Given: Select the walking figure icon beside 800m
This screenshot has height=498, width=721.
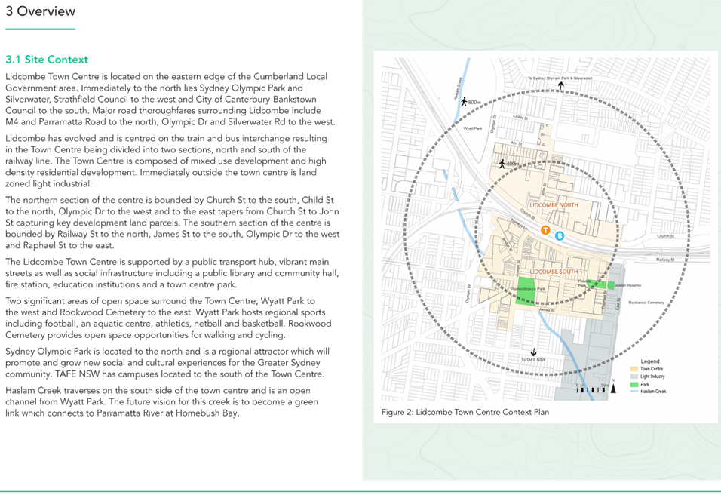Looking at the screenshot, I should click(464, 102).
